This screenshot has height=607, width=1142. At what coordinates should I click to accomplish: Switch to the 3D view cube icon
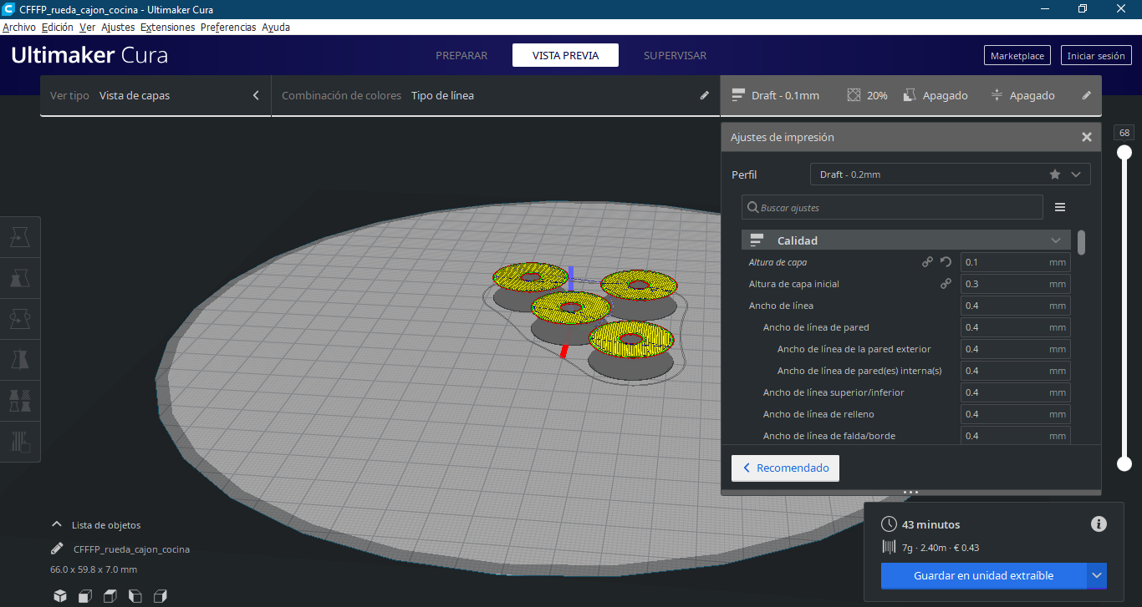(60, 596)
